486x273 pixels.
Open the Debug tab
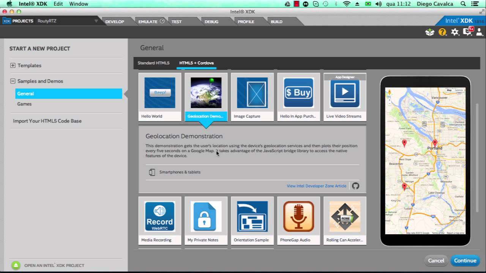pos(211,22)
